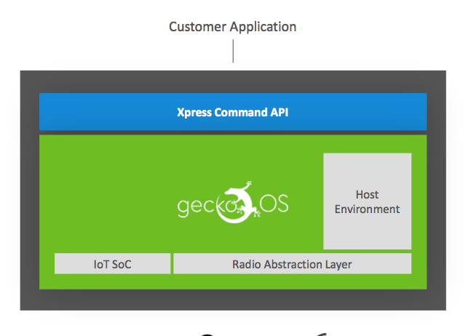The width and height of the screenshot is (471, 336).
Task: Click the IoT SoC block
Action: pos(112,264)
